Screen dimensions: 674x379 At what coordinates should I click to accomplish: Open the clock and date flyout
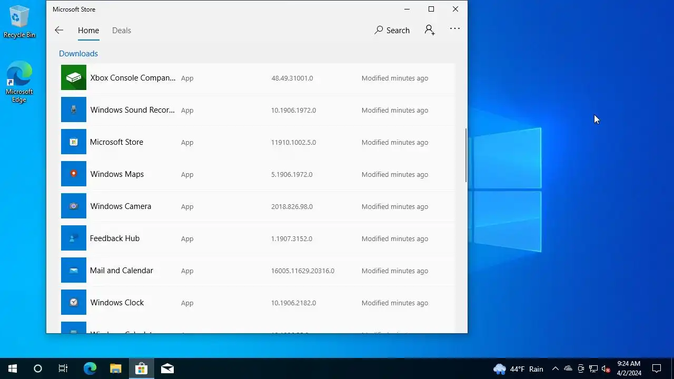point(629,368)
